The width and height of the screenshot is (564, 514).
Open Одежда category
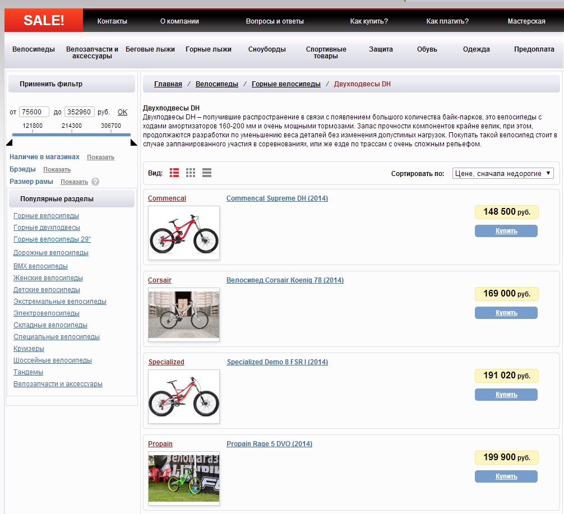pos(476,49)
